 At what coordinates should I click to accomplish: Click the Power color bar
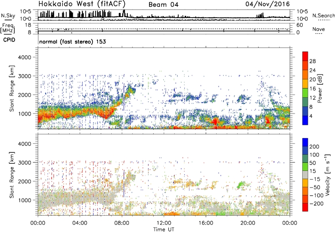coord(305,88)
